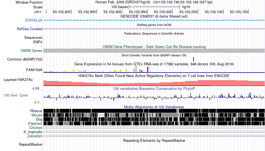Click the Human Feb. 2009 (GRCh37/hg19) text

coord(123,2)
